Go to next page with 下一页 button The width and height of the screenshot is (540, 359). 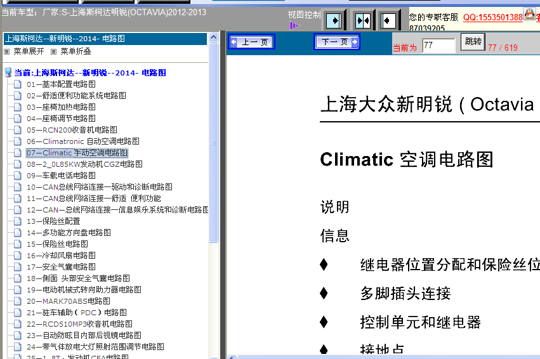337,42
